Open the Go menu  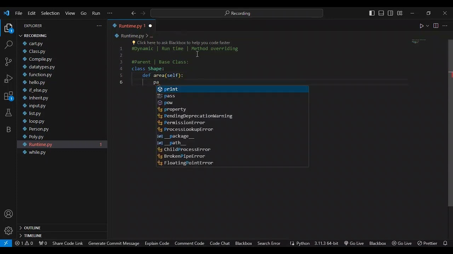click(x=84, y=13)
